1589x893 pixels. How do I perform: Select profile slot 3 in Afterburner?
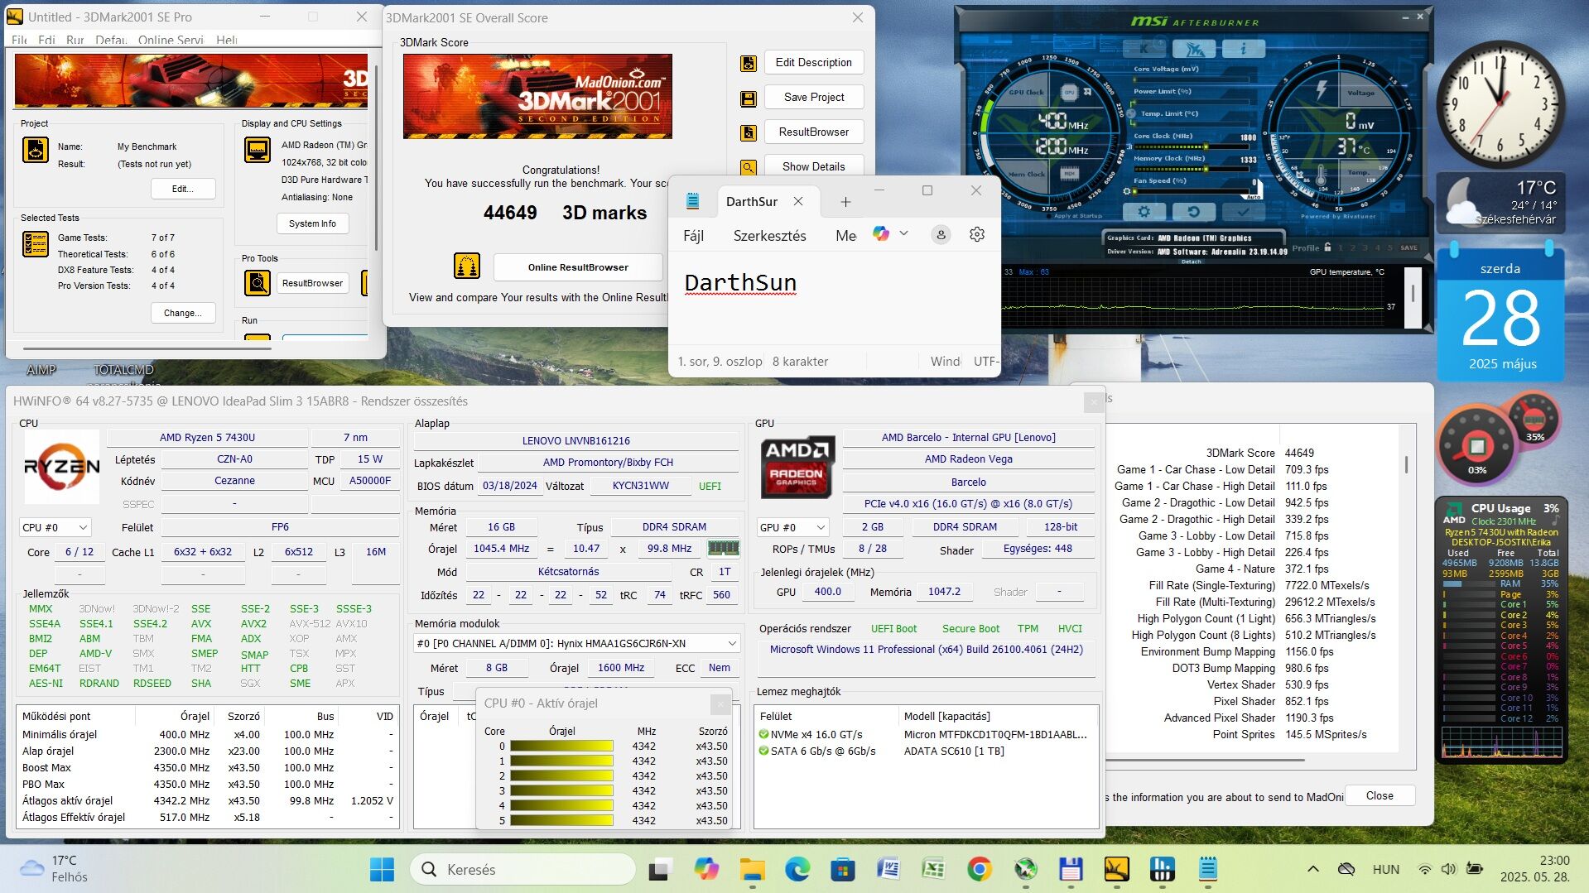(x=1365, y=247)
